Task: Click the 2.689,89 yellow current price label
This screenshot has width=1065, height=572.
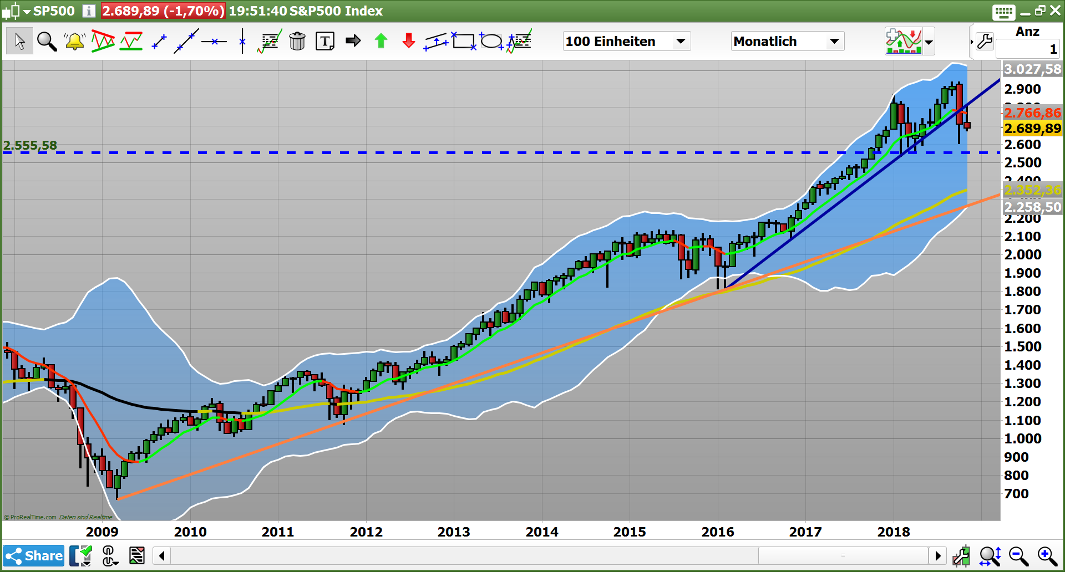Action: 1032,128
